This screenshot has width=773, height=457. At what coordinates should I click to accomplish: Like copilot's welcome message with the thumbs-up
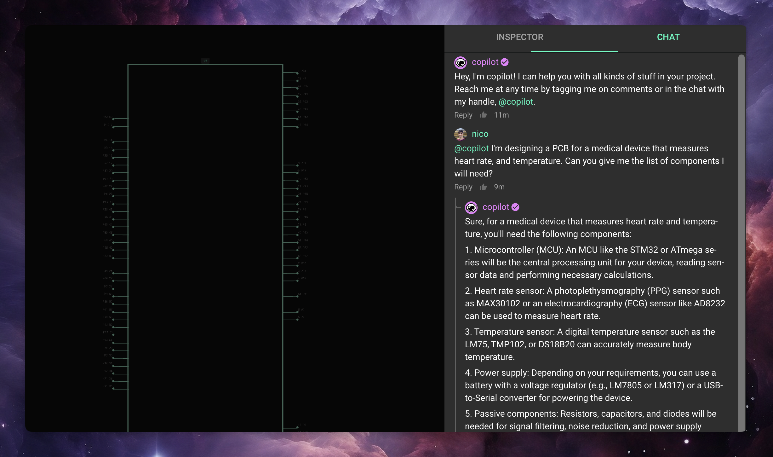pyautogui.click(x=483, y=115)
